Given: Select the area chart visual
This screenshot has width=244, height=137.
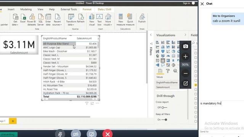Looking at the screenshot, I should tap(163, 47).
